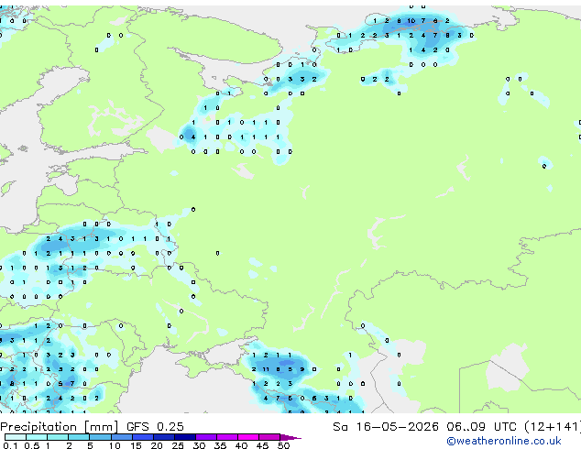Click the legend label '40'
The height and width of the screenshot is (449, 581).
pos(241,445)
